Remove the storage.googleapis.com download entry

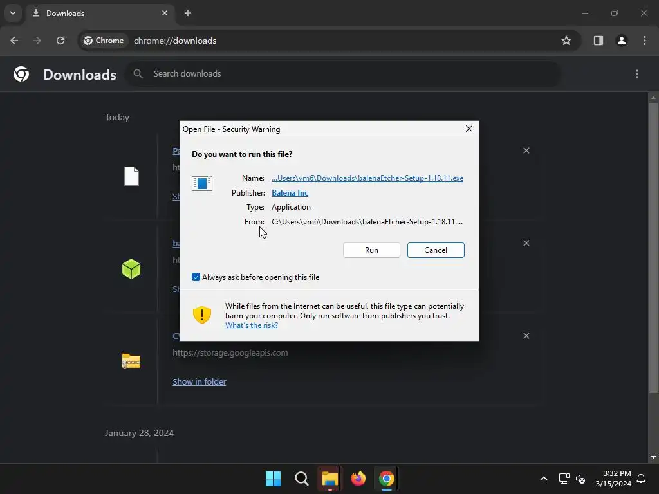click(526, 336)
